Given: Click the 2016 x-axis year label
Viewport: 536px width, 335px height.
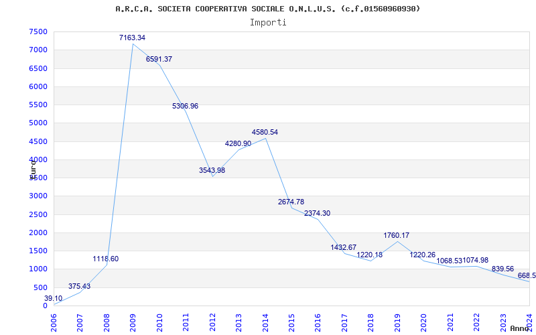Looking at the screenshot, I should click(x=318, y=322).
